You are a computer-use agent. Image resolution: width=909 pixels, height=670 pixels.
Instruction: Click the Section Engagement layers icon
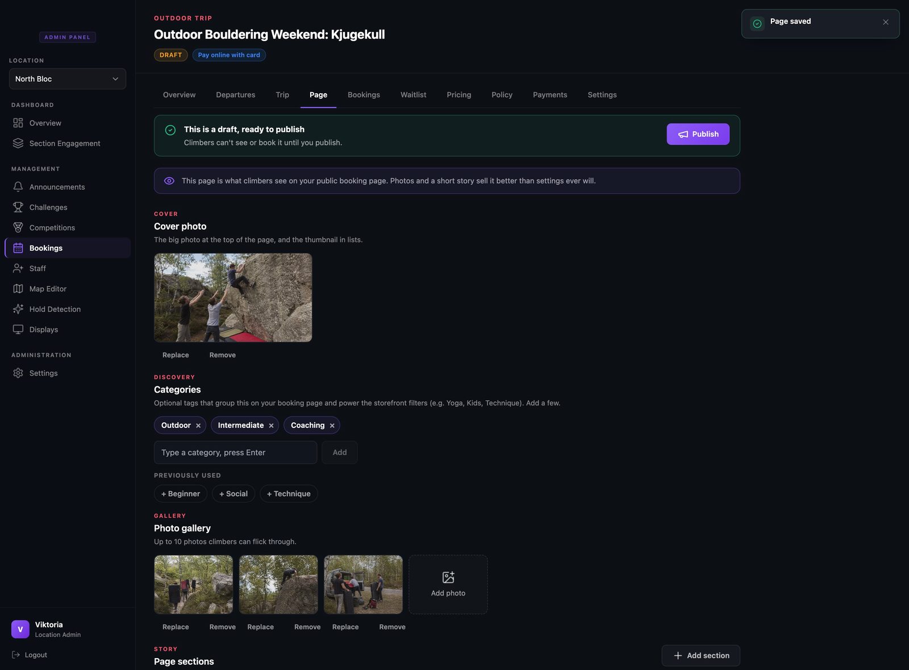(18, 143)
